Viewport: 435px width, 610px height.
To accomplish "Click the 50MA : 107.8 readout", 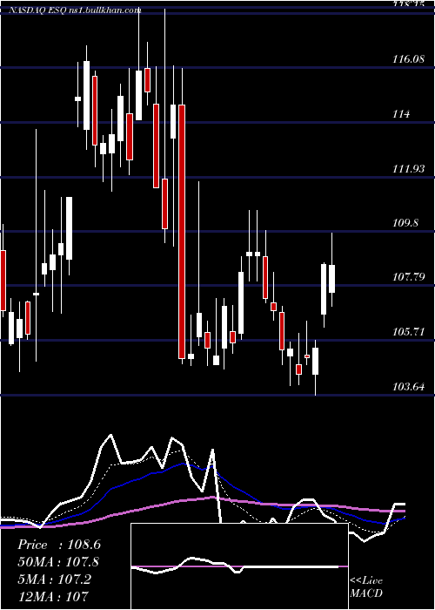I will (58, 562).
